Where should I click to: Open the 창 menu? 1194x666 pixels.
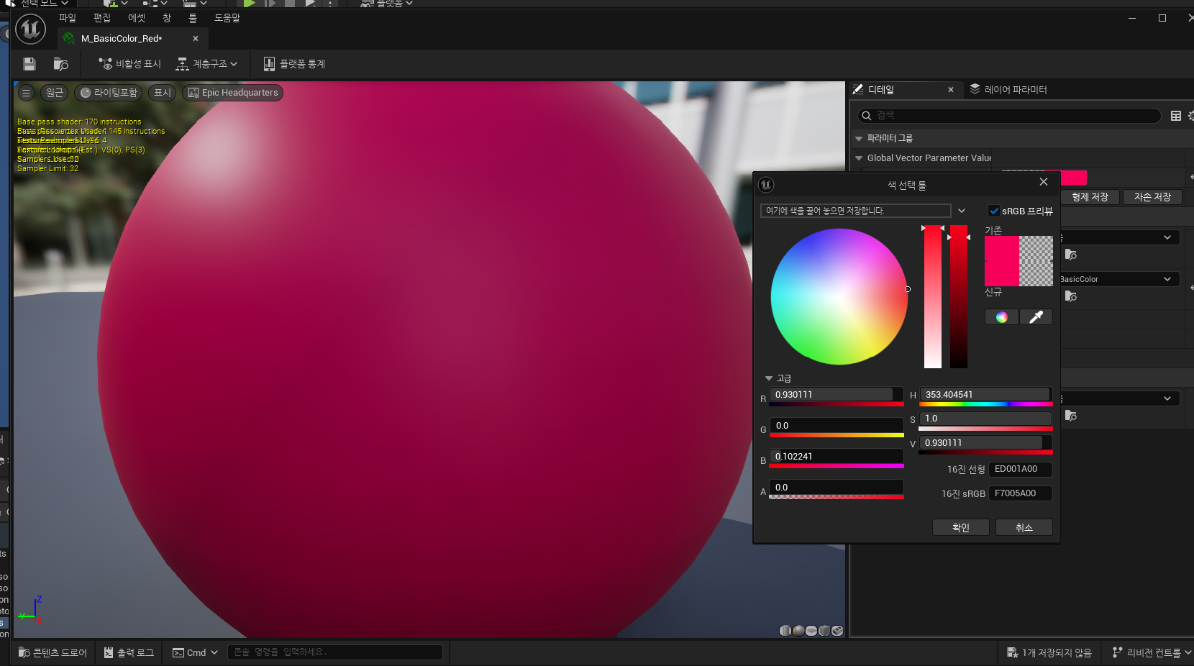(x=167, y=18)
